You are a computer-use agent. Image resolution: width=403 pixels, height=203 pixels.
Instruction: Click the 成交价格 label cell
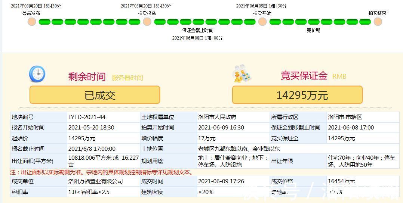[298, 181]
